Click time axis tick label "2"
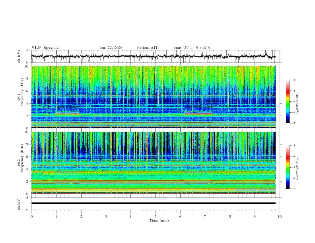Screen dimensions: 315x243 pos(81,216)
